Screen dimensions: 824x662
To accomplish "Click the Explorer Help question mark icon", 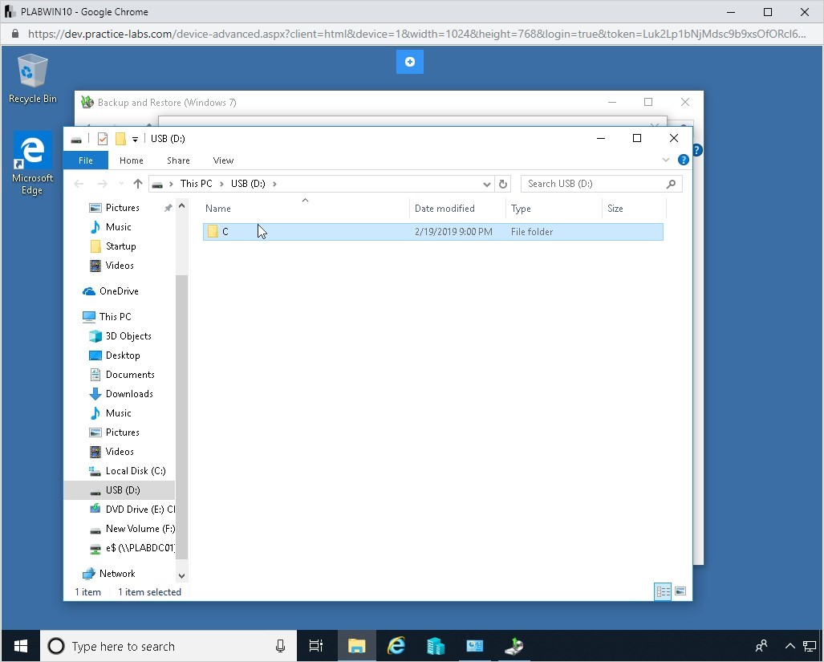I will click(x=683, y=160).
